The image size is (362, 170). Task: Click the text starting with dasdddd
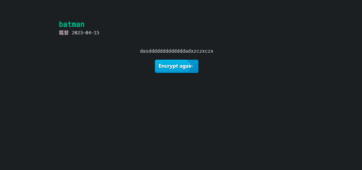tap(177, 51)
